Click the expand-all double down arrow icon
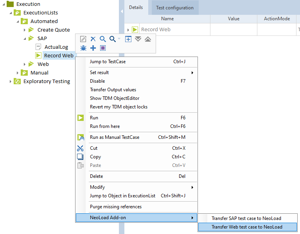Viewport: 300px width, 234px height. [x=138, y=39]
